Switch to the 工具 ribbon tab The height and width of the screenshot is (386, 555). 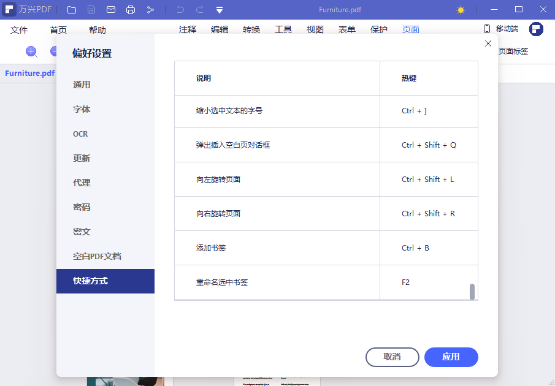click(283, 29)
